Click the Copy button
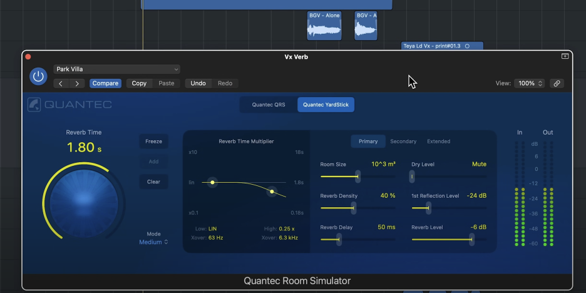This screenshot has width=586, height=293. coord(139,83)
